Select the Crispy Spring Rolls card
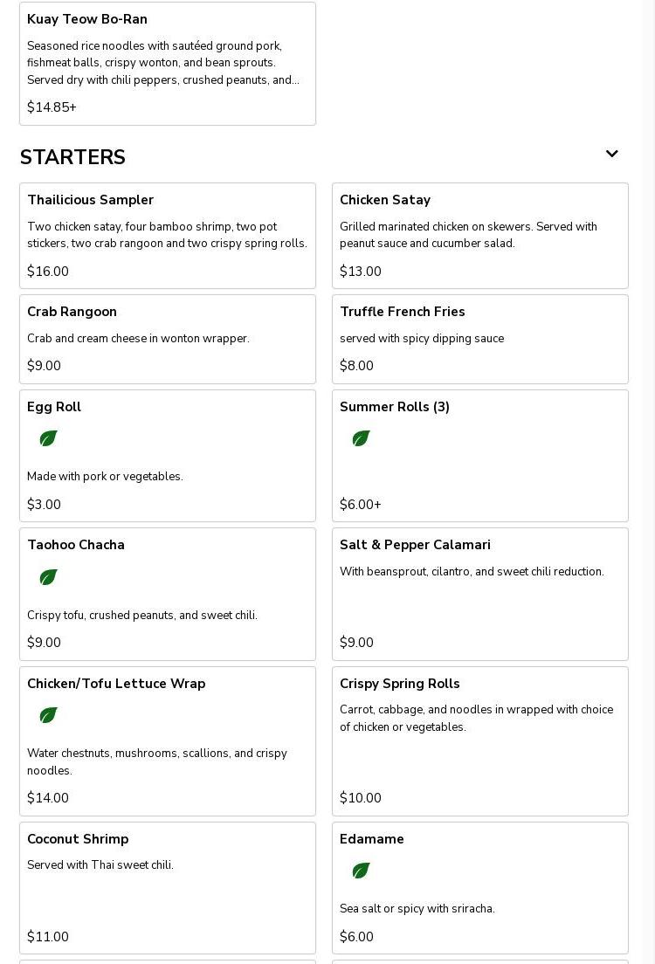655x964 pixels. (479, 740)
